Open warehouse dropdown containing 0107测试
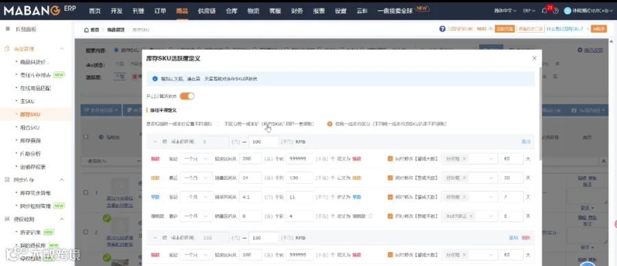This screenshot has width=617, height=266. pos(469,216)
